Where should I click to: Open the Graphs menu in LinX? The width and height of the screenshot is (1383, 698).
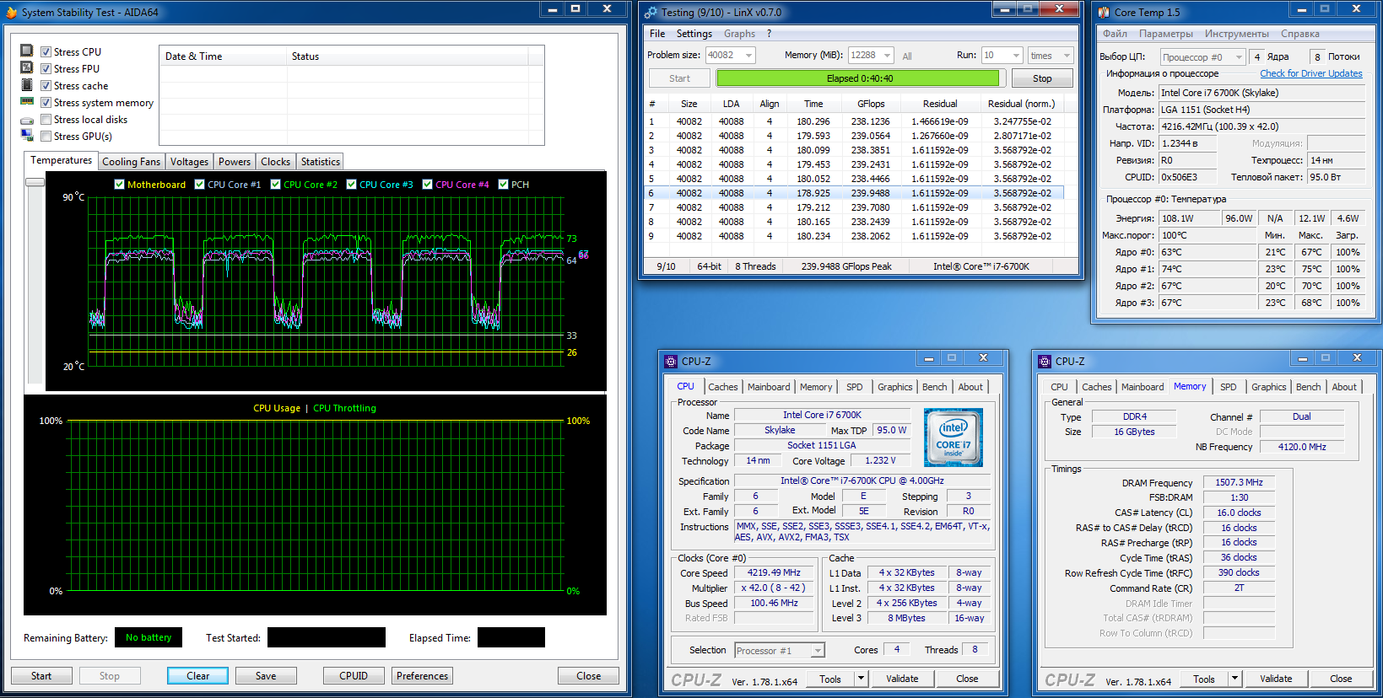pyautogui.click(x=739, y=34)
